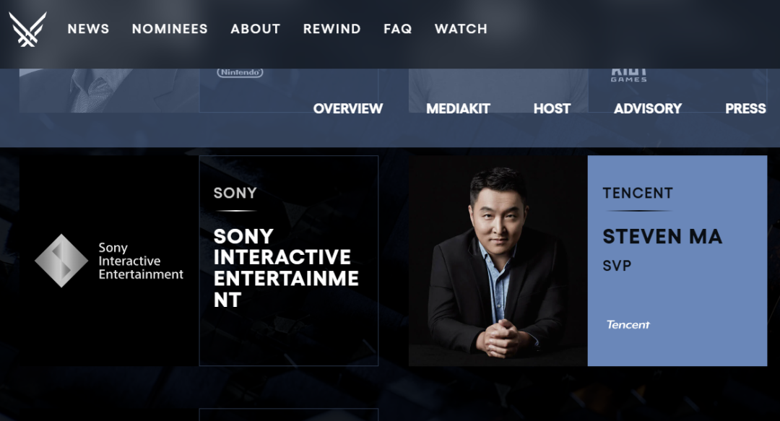Click The Game Awards logo icon
This screenshot has width=780, height=421.
click(x=27, y=29)
